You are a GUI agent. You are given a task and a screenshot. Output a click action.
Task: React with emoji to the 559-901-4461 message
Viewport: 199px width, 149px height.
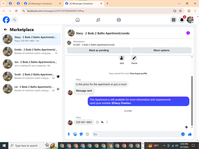[98, 122]
